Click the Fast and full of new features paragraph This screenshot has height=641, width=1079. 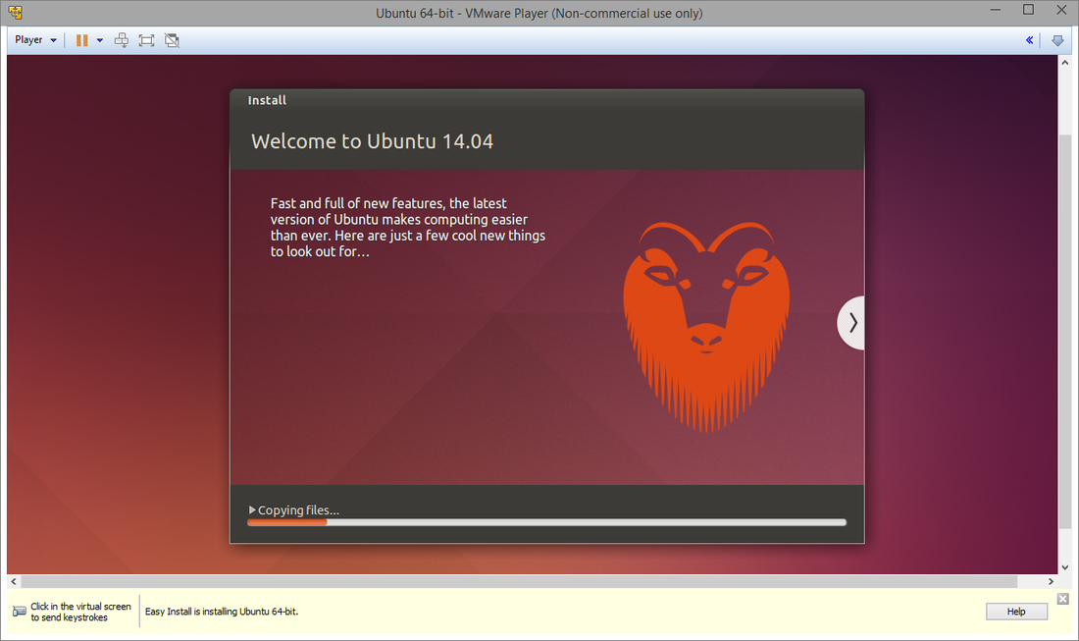click(408, 227)
